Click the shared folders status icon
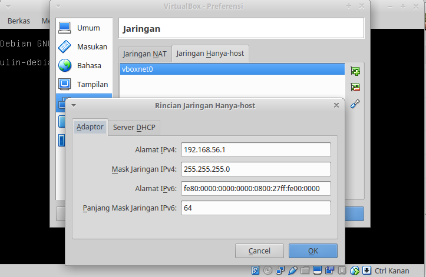Image resolution: width=426 pixels, height=277 pixels. coord(305,271)
